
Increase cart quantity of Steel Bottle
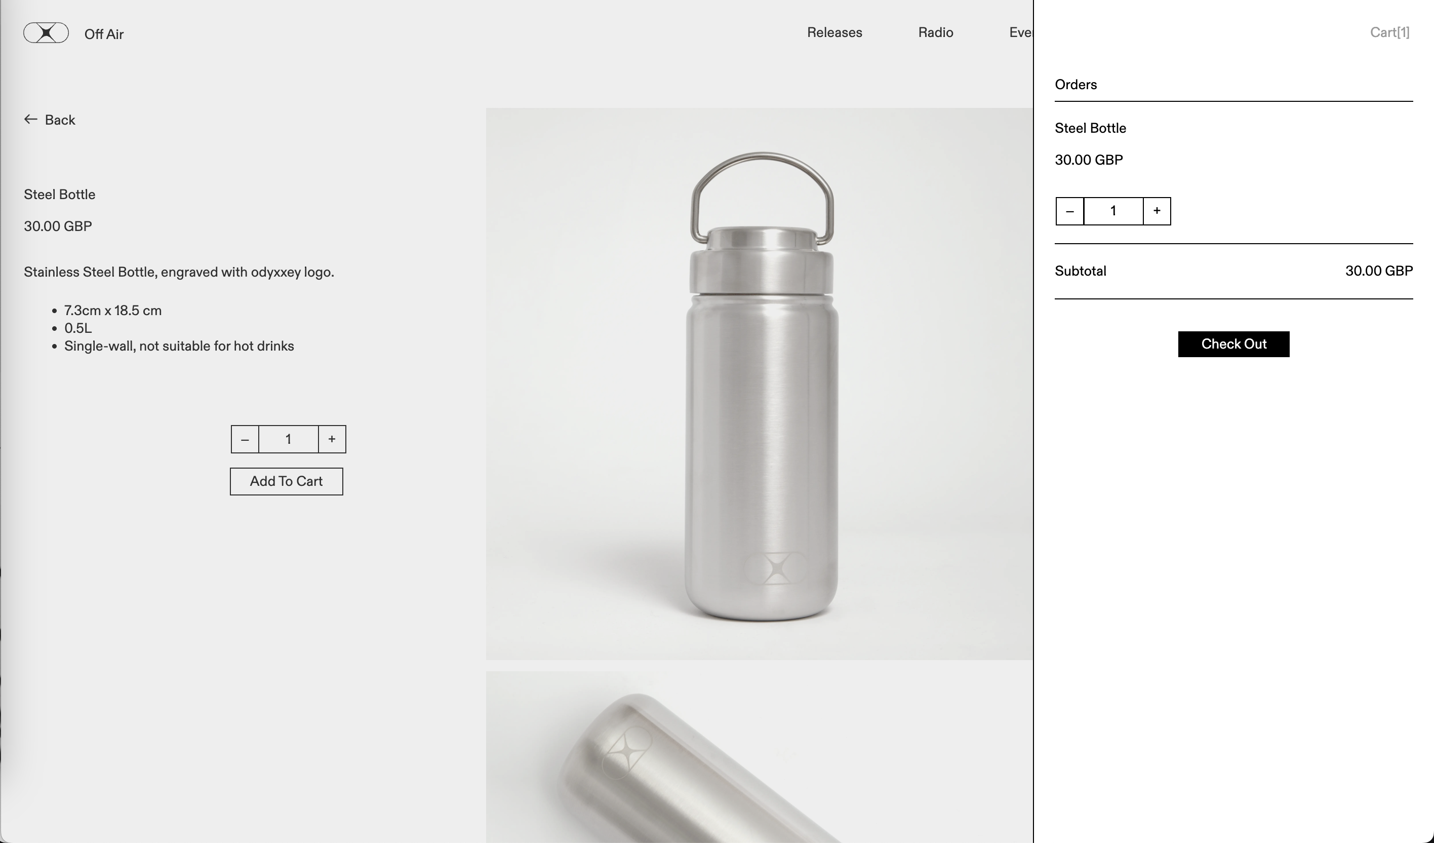[x=1157, y=211]
